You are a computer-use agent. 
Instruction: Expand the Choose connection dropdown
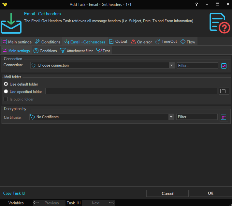(x=172, y=65)
